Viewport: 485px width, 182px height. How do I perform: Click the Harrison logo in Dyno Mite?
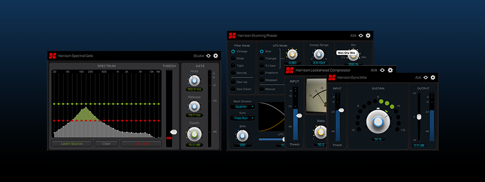point(332,77)
